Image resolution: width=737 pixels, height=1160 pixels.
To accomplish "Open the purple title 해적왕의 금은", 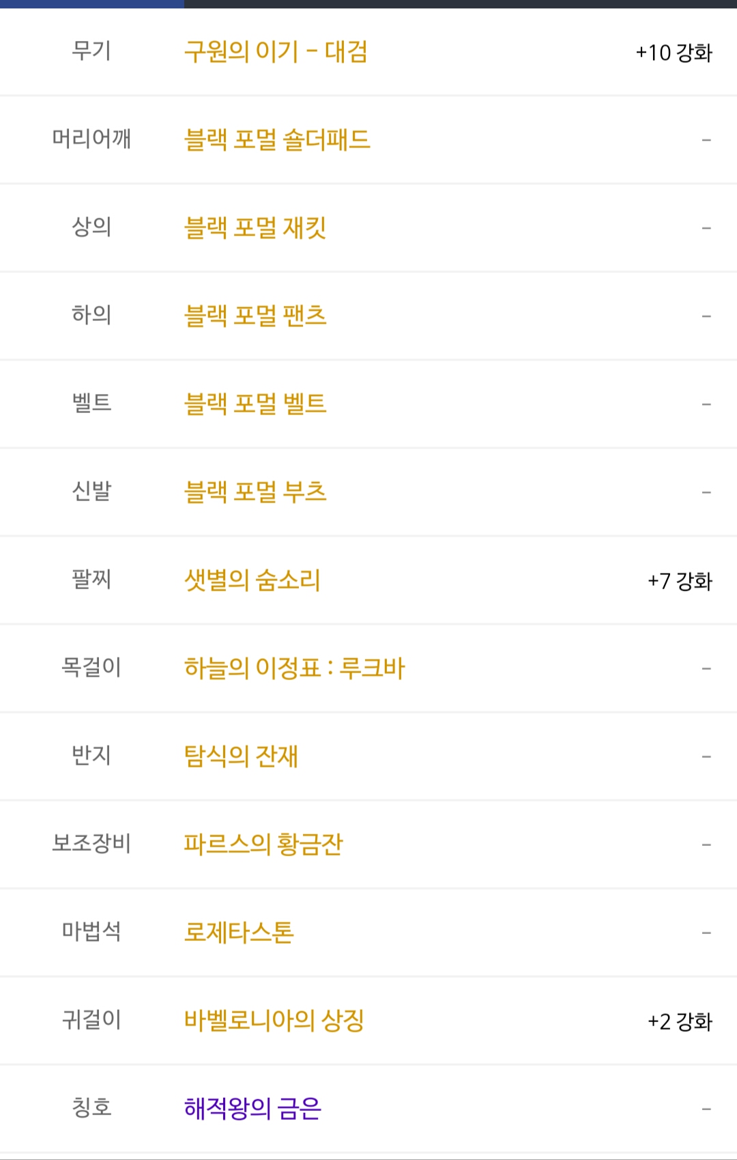I will (252, 1109).
